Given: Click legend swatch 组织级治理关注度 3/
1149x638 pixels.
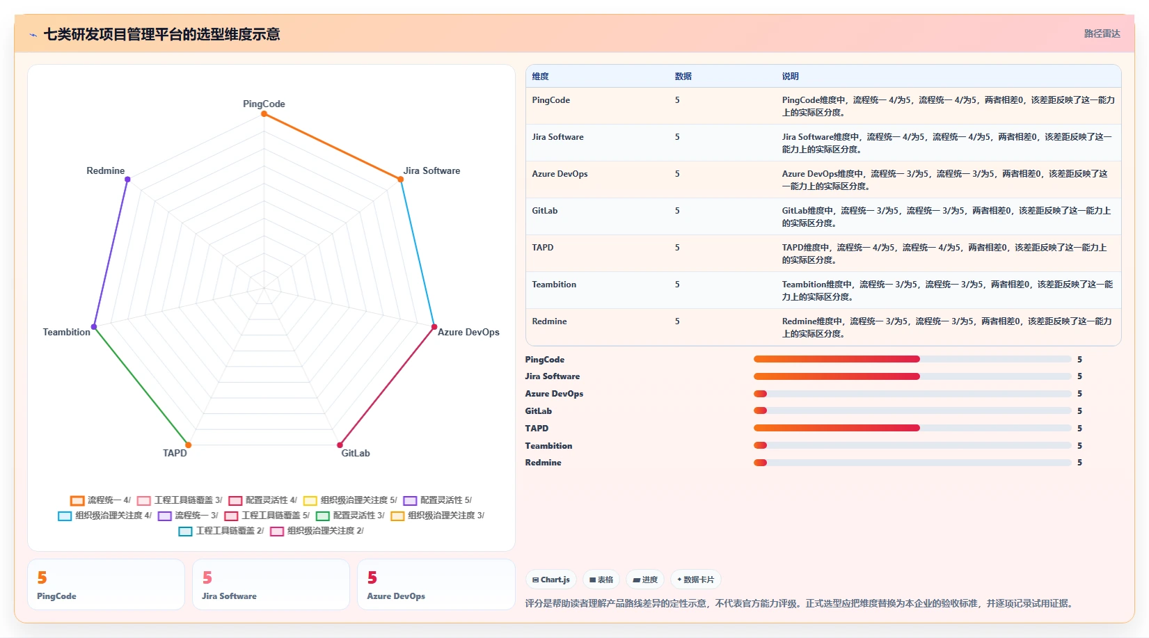Looking at the screenshot, I should pyautogui.click(x=397, y=516).
